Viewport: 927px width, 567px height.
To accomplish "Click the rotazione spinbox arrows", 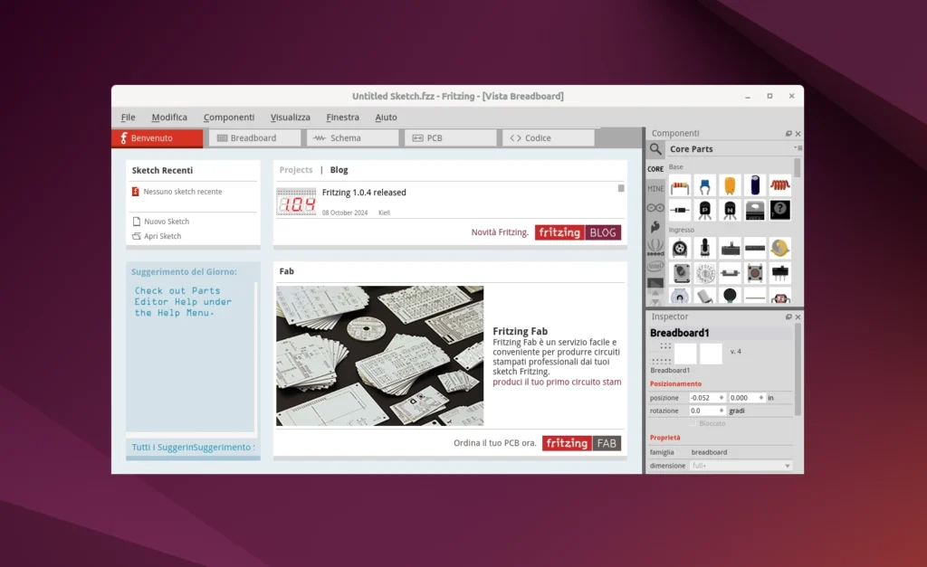I will 722,411.
